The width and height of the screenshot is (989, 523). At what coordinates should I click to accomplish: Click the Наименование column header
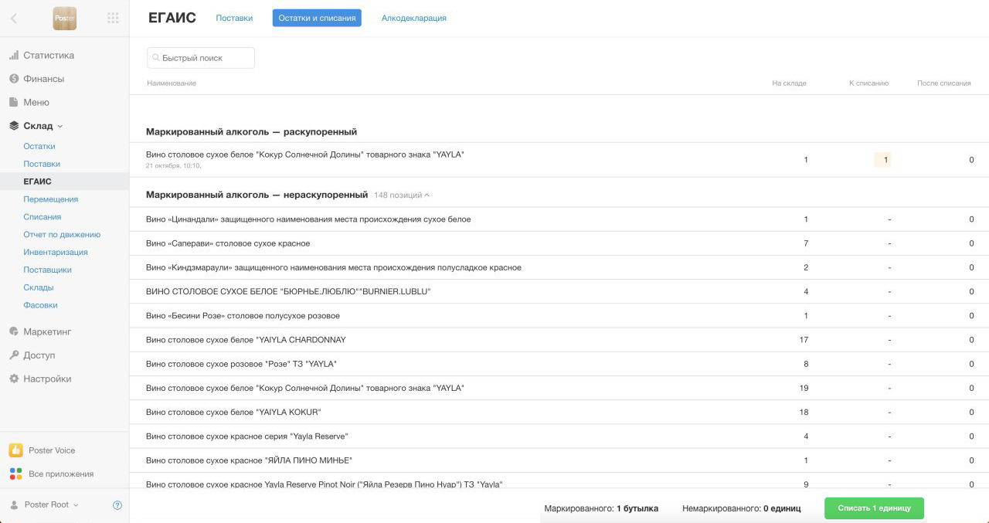pyautogui.click(x=172, y=83)
